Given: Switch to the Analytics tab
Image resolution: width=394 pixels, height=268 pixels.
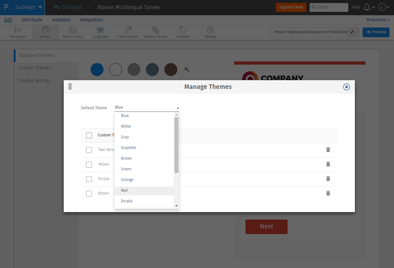Looking at the screenshot, I should [61, 20].
